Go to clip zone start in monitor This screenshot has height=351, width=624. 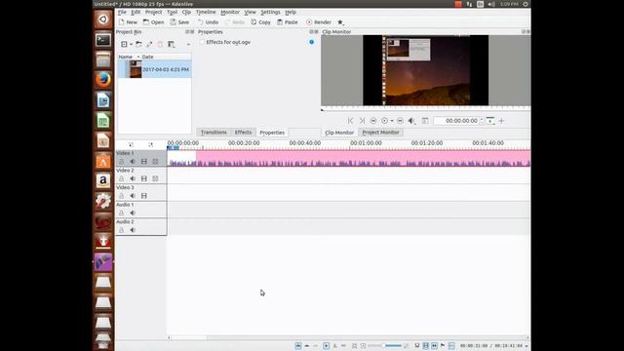[350, 121]
